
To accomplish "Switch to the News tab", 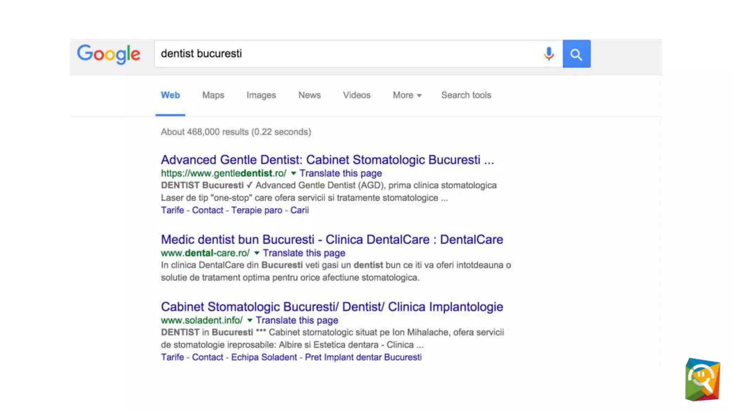I will [309, 95].
